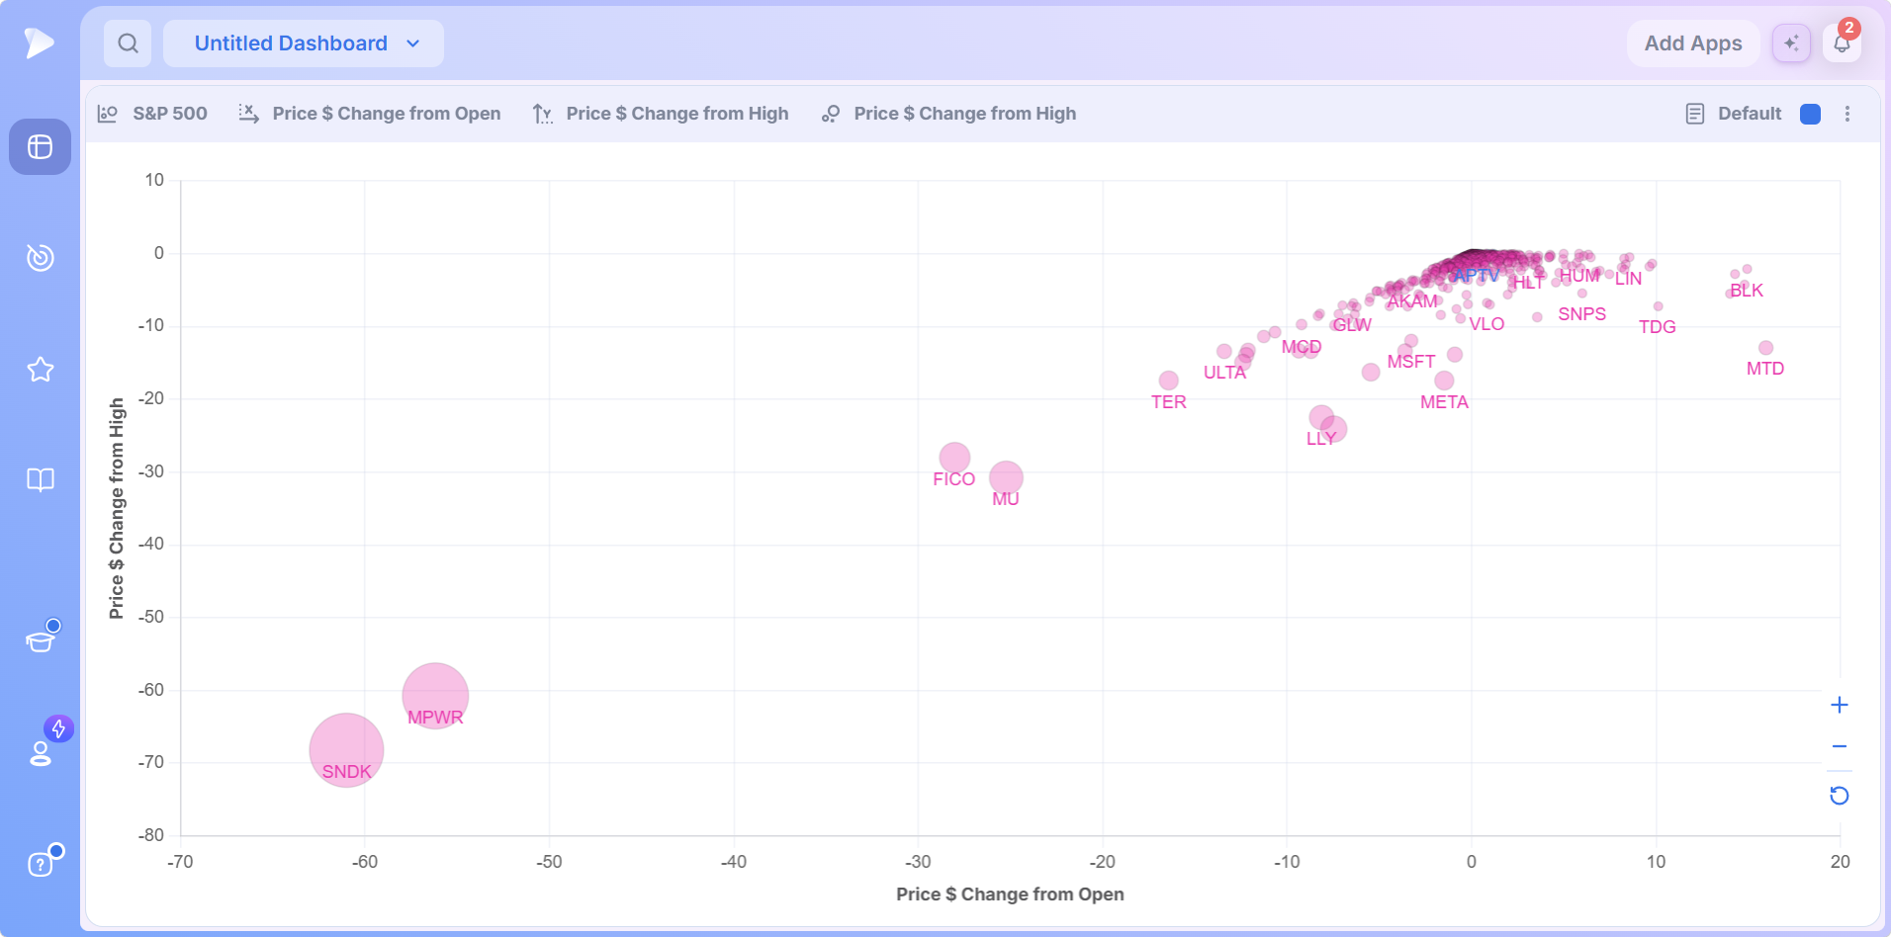Screen dimensions: 1891x937
Task: Change bubble size Price $ Change from High
Action: click(949, 114)
